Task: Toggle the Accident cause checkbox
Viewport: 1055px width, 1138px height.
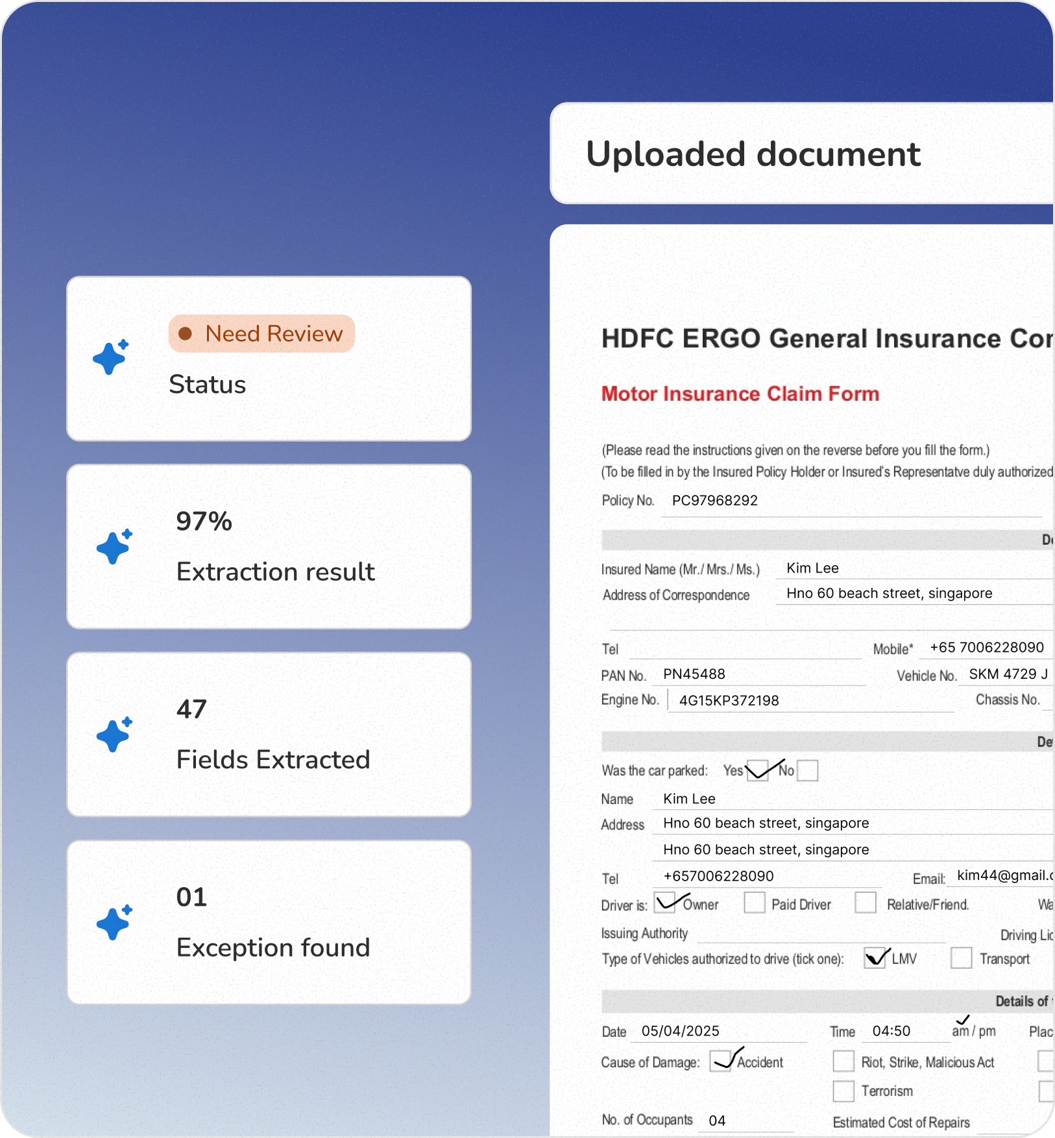Action: coord(720,1061)
